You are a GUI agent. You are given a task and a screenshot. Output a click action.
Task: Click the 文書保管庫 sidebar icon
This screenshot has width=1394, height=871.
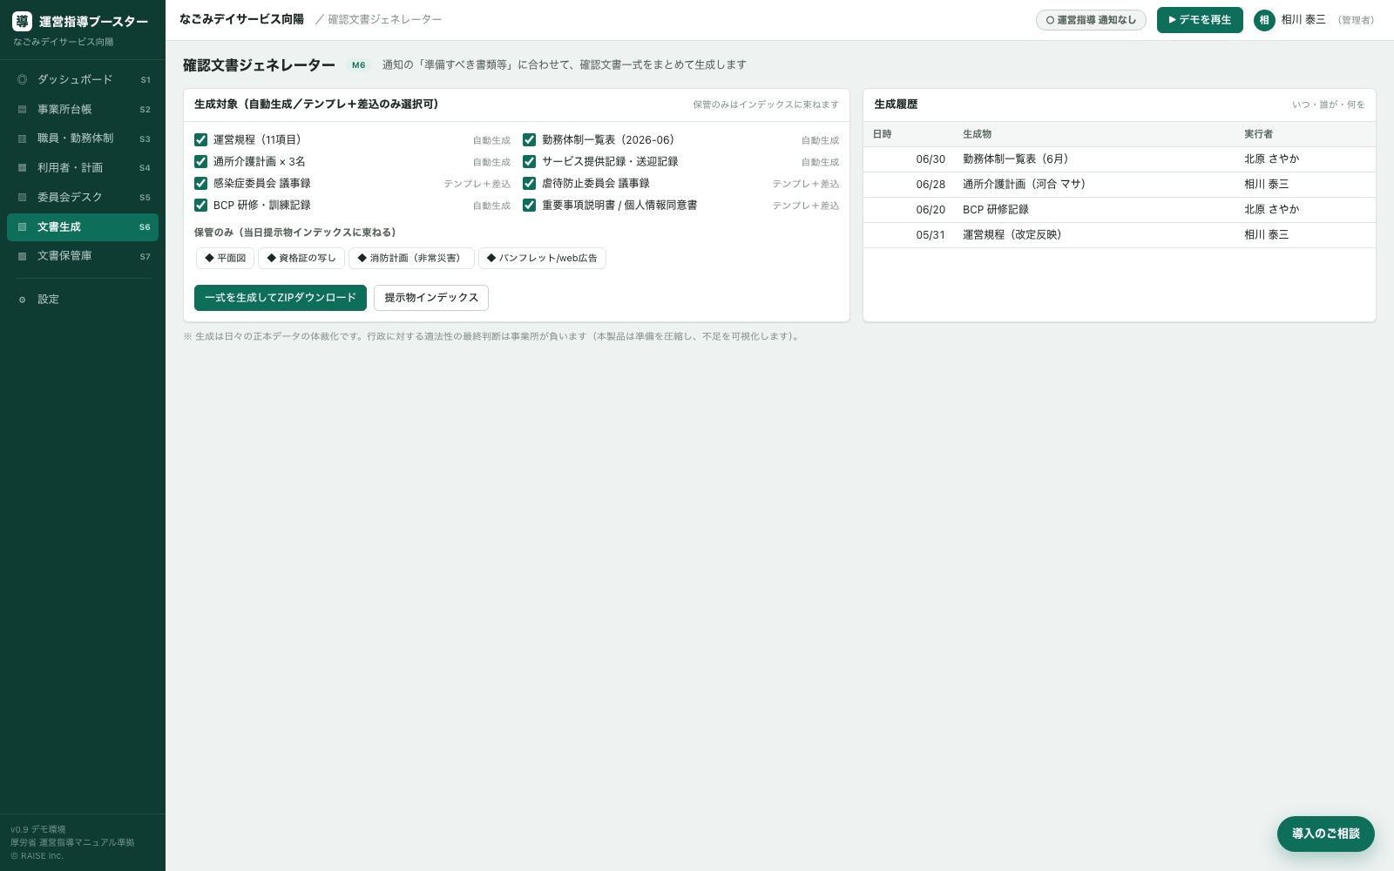(23, 256)
